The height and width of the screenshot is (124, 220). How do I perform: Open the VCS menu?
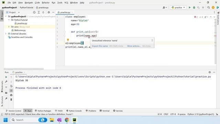pyautogui.click(x=66, y=2)
